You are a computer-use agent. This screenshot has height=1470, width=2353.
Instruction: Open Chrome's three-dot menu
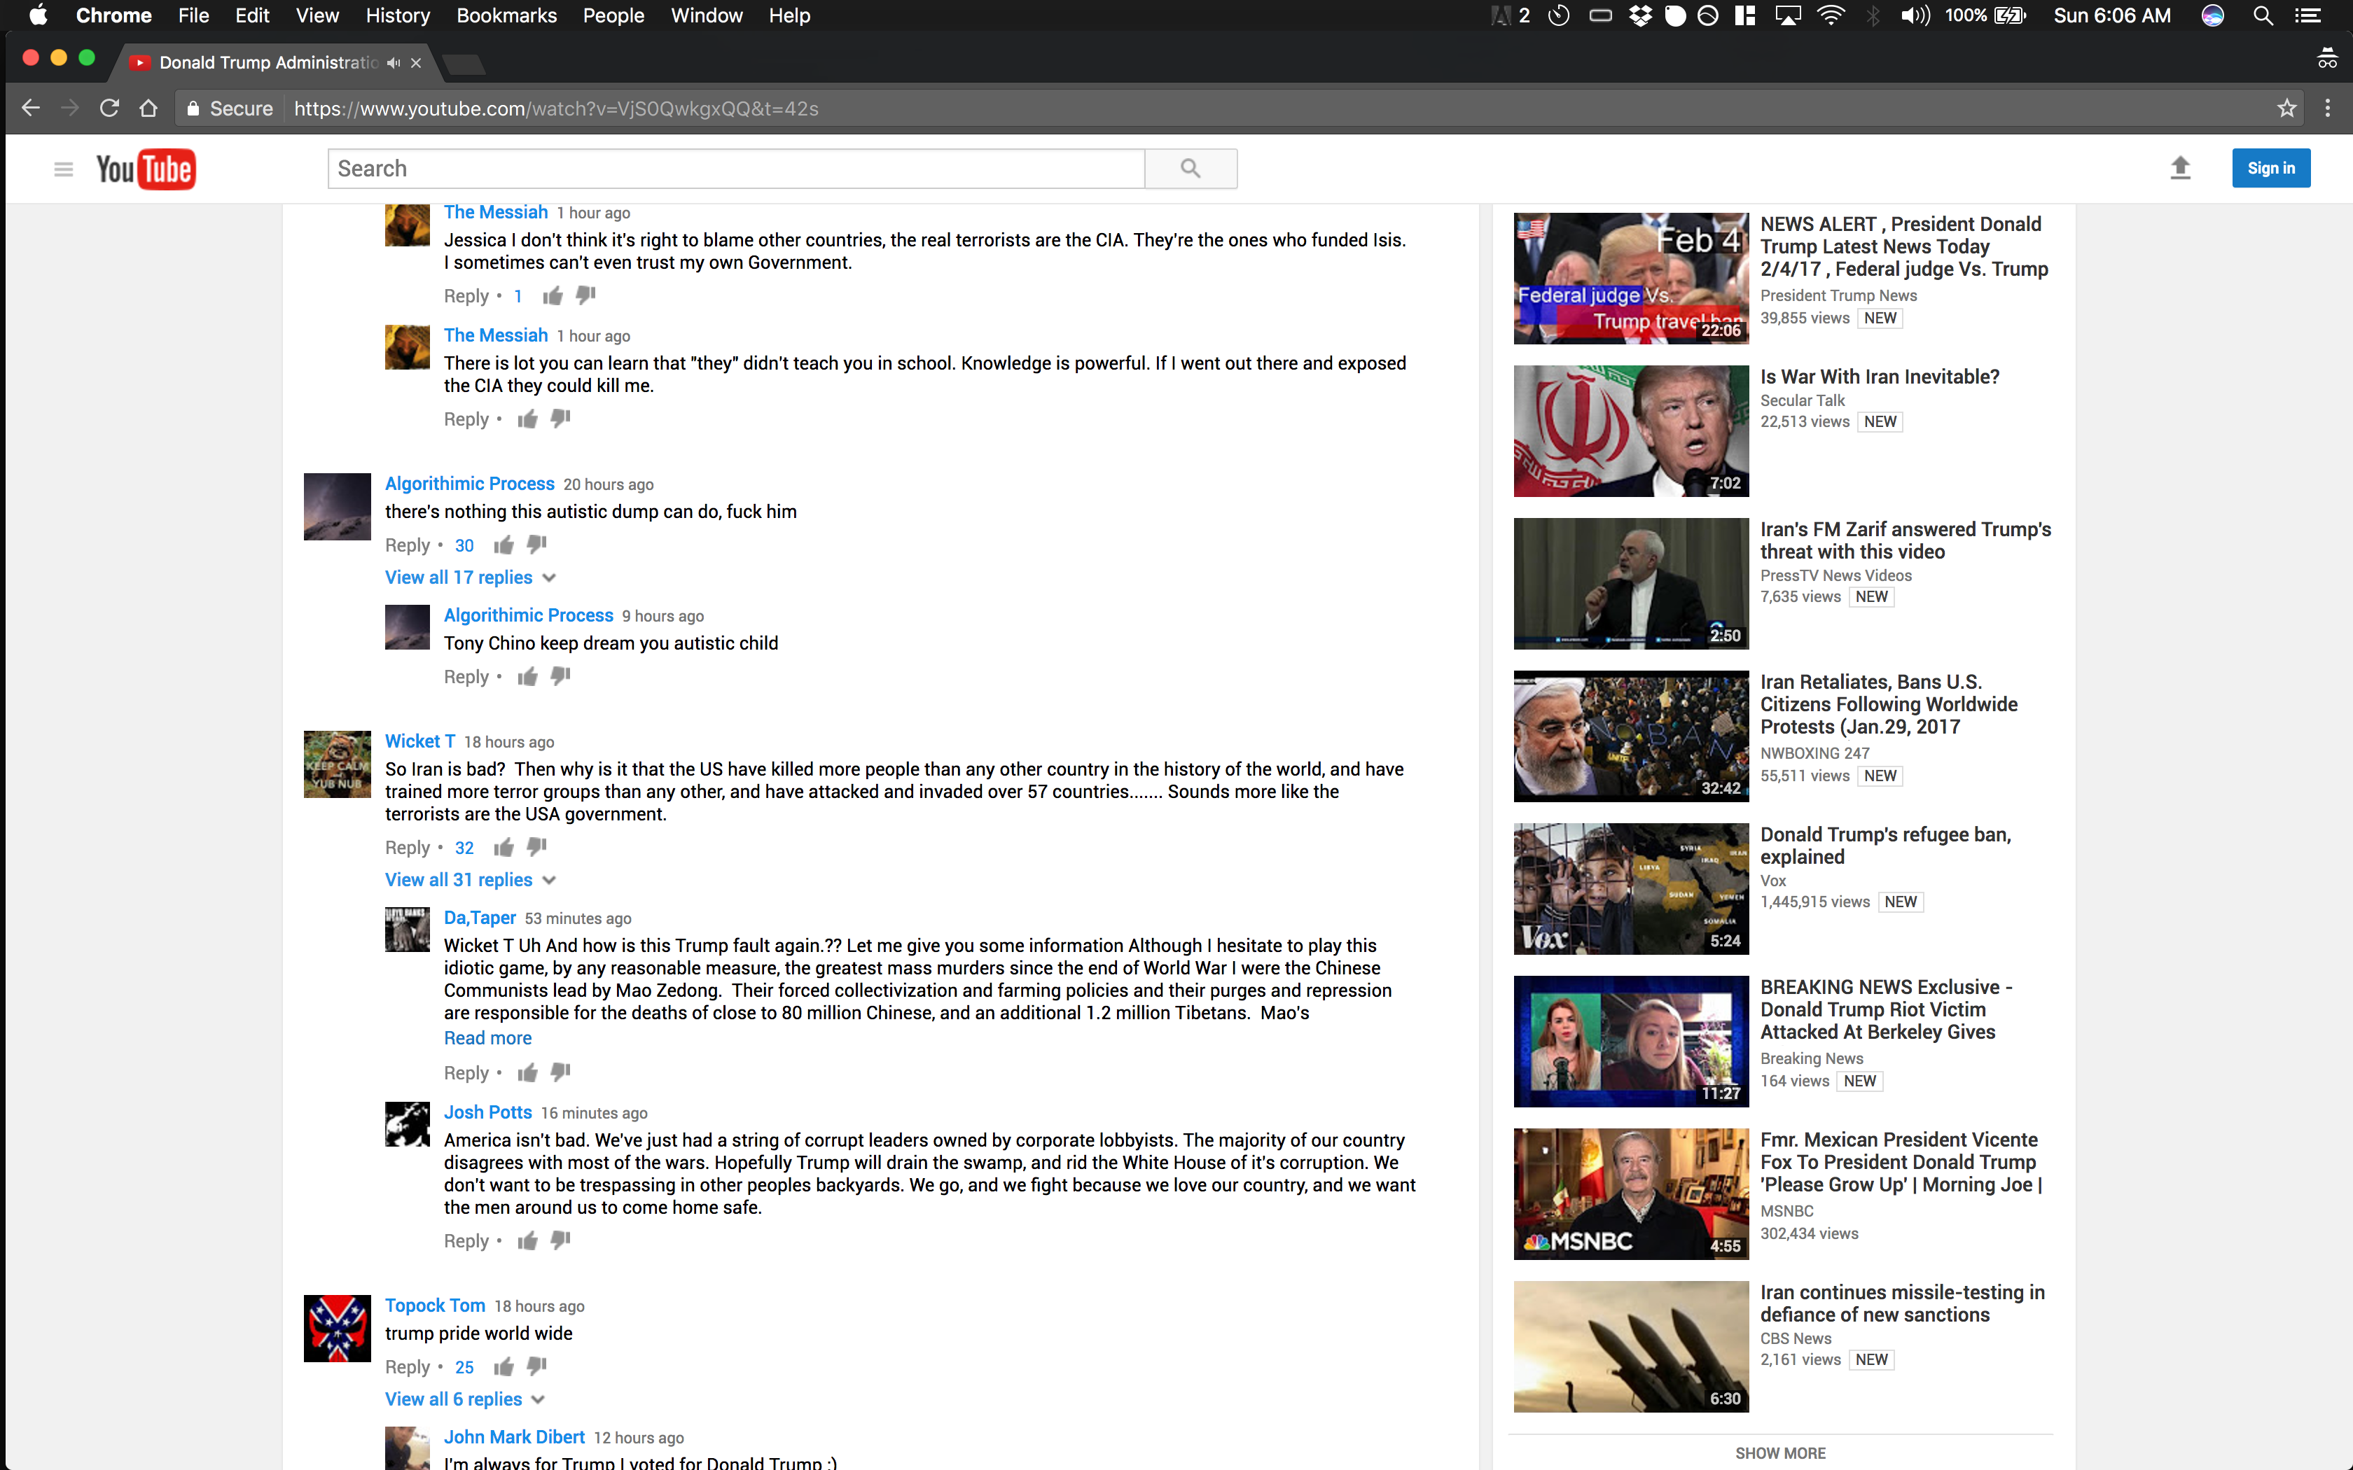tap(2327, 108)
